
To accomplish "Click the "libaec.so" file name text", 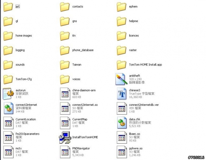I will pyautogui.click(x=135, y=134).
